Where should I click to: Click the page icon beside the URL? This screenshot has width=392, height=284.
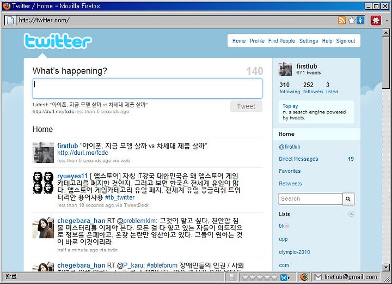coord(10,20)
